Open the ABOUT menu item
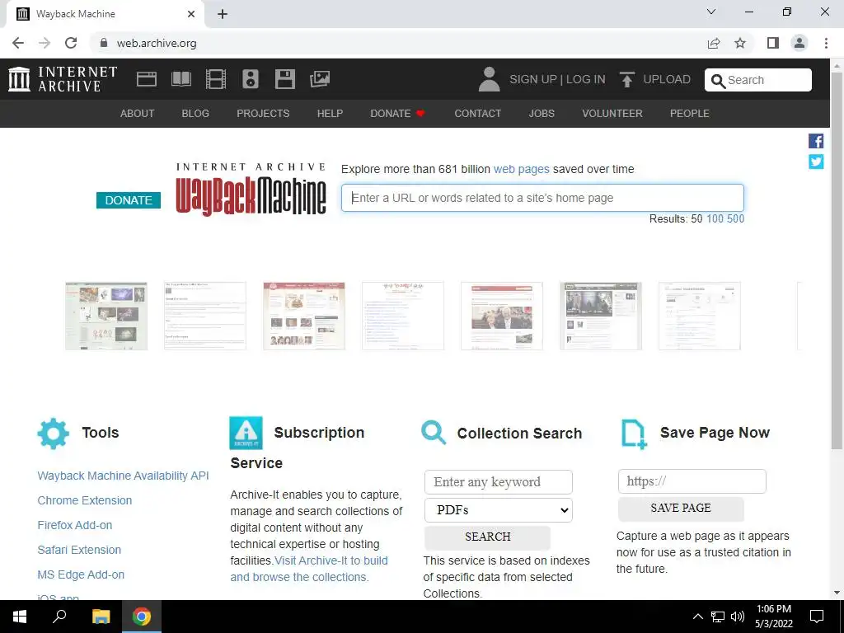This screenshot has height=633, width=844. 138,114
